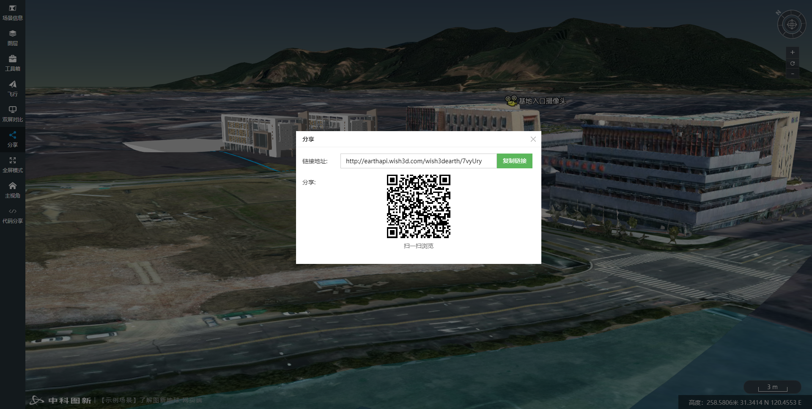The height and width of the screenshot is (409, 812).
Task: Zoom in with the plus button
Action: (x=792, y=52)
